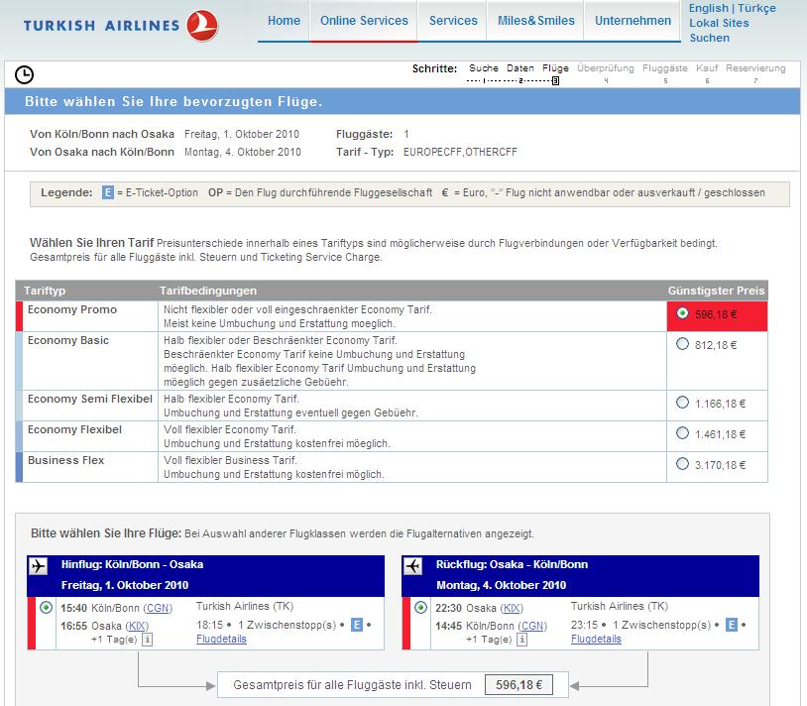Open Flugdetails for the return flight
The width and height of the screenshot is (807, 706).
[x=596, y=640]
